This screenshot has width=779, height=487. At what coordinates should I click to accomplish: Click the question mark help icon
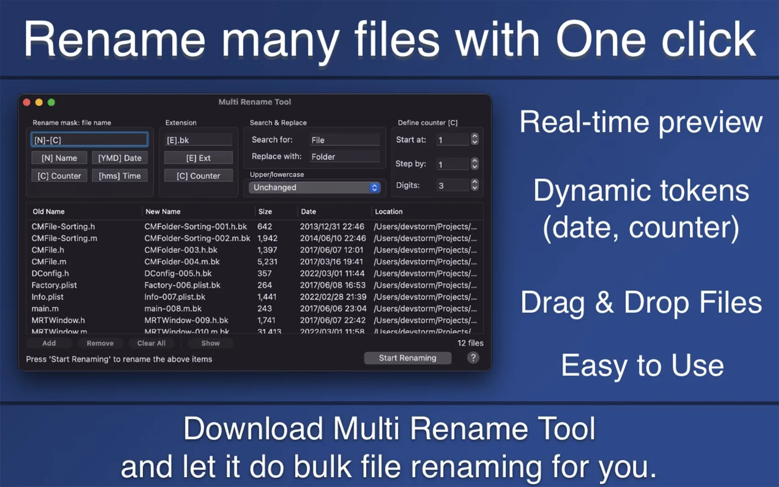(473, 358)
